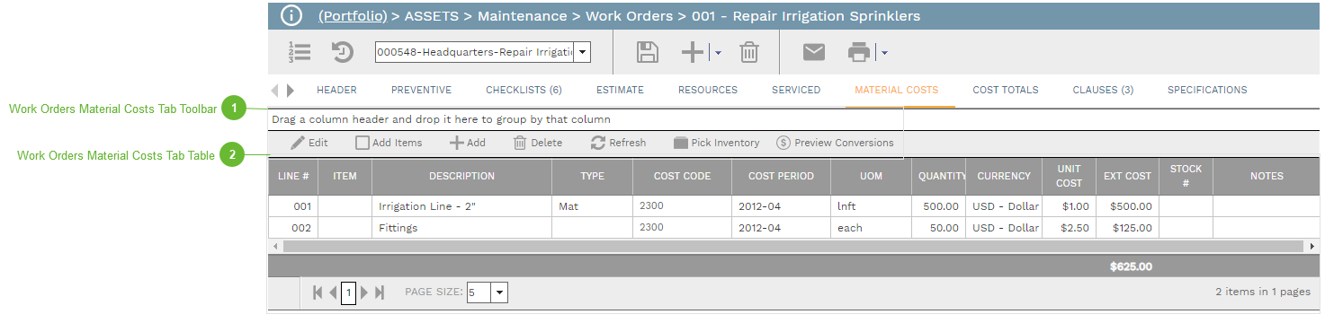1325x323 pixels.
Task: Click the DESCRIPTION column header
Action: tap(461, 176)
